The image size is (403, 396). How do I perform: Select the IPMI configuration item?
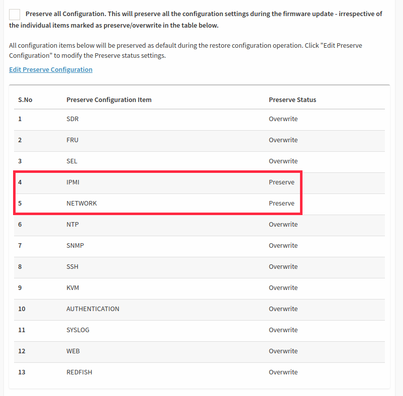pyautogui.click(x=73, y=182)
